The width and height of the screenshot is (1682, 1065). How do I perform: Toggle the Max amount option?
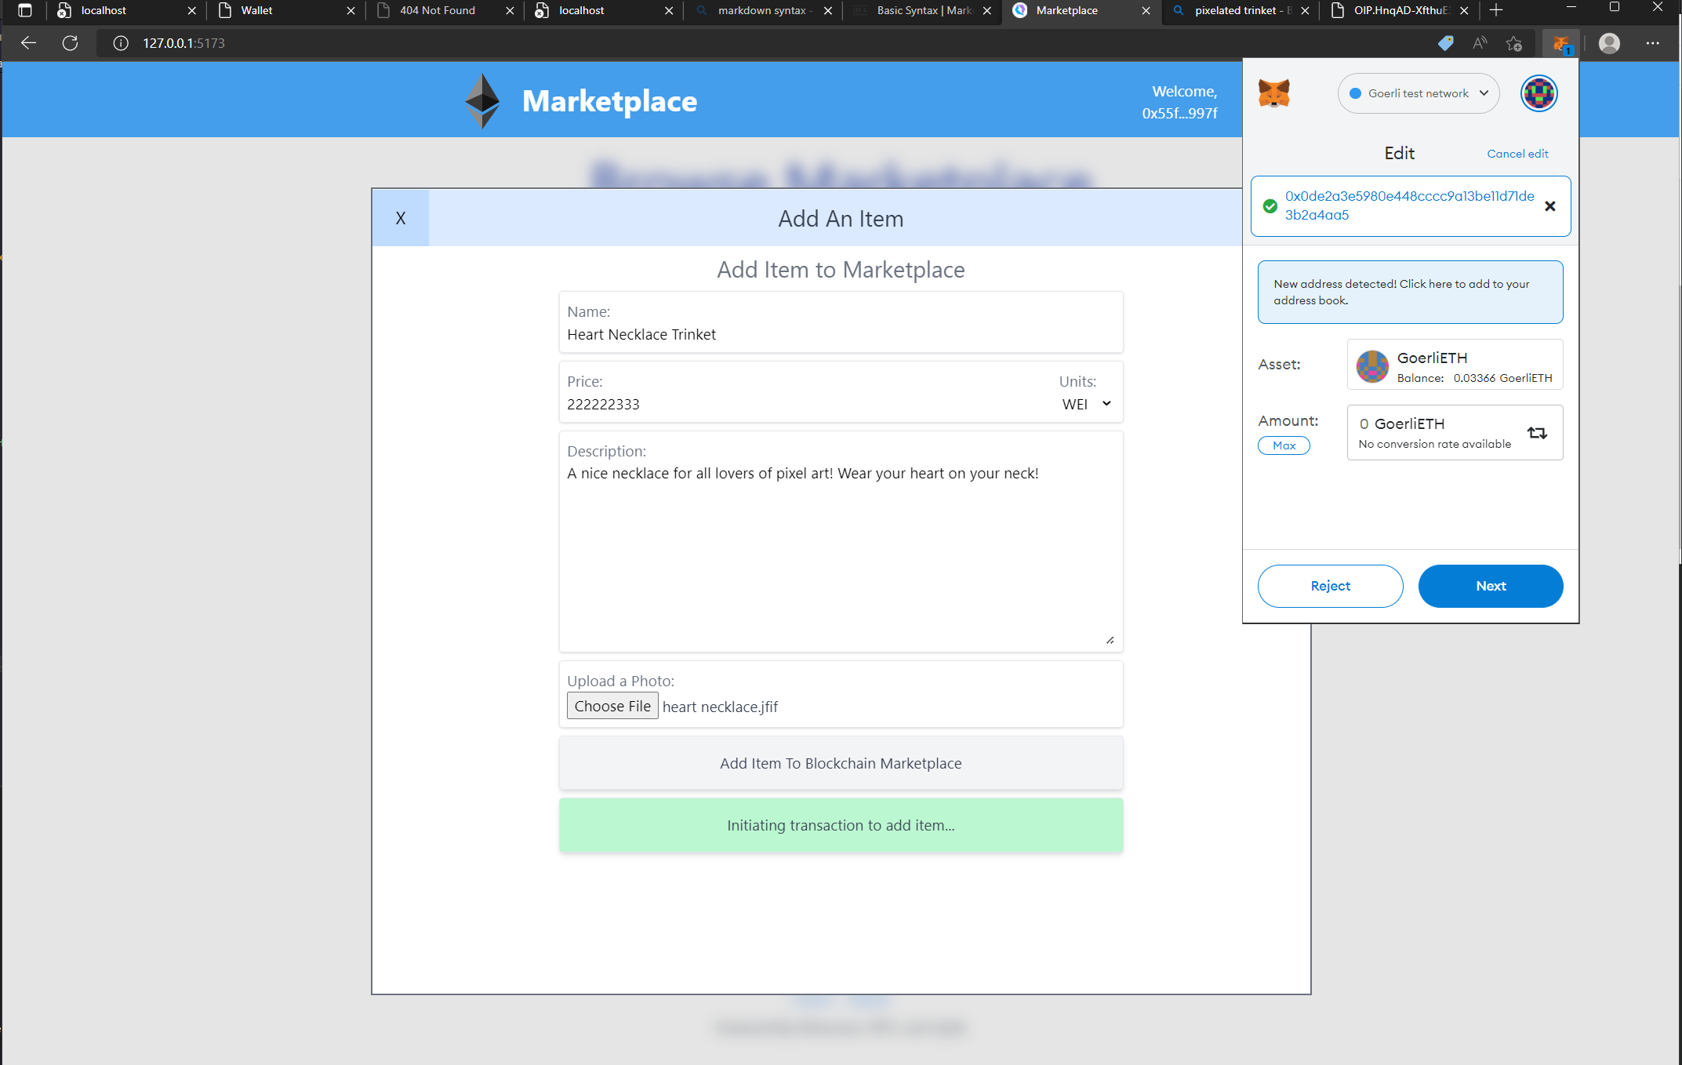(x=1284, y=445)
